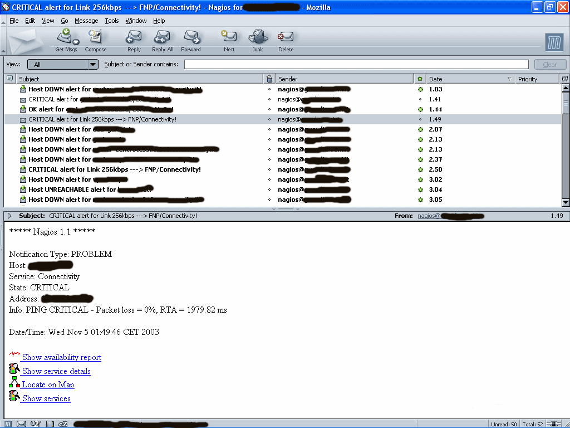The width and height of the screenshot is (570, 428).
Task: Sort messages by the Sender column header
Action: pyautogui.click(x=344, y=79)
